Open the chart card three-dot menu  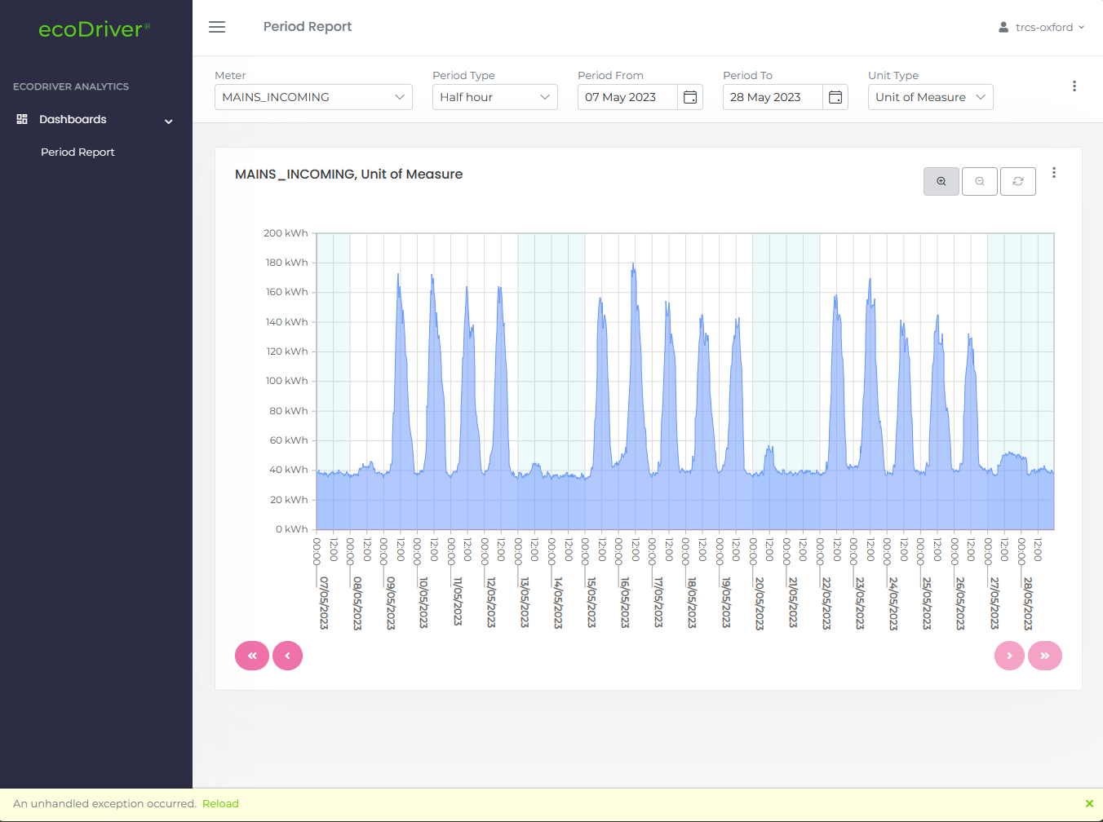(x=1054, y=173)
